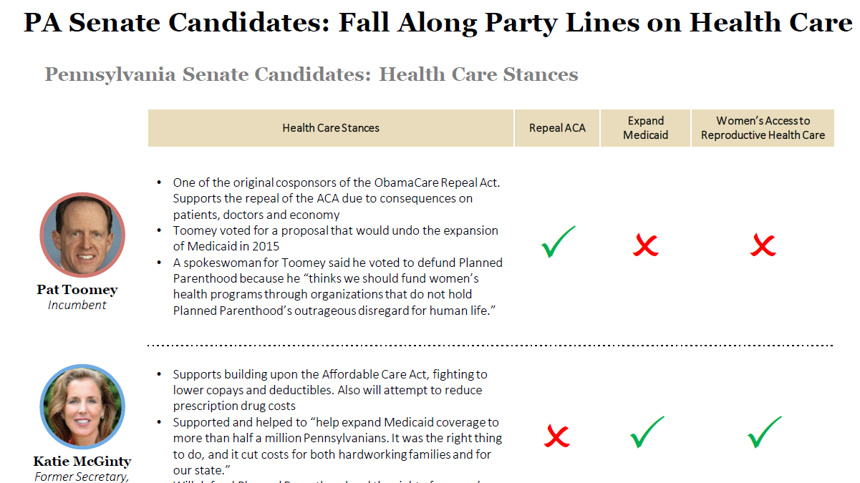Click the Repeal ACA column header
The image size is (860, 483).
557,128
